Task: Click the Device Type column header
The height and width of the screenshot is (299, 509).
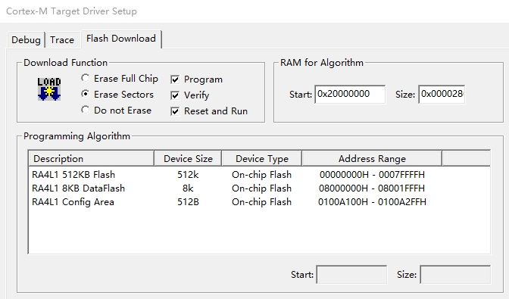Action: point(261,158)
